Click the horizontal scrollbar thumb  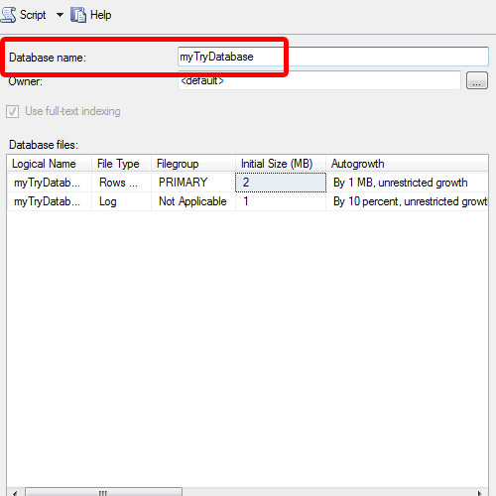(x=103, y=492)
